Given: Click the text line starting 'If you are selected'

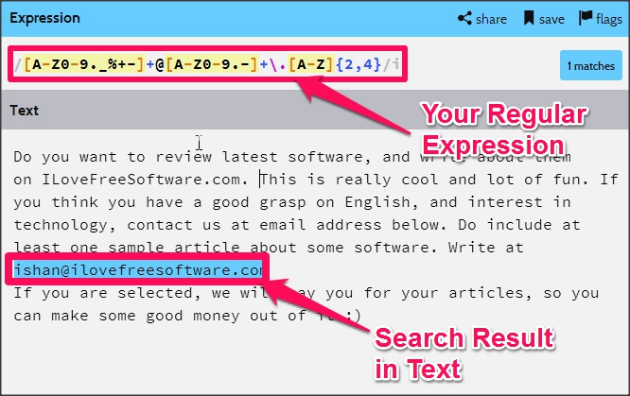Looking at the screenshot, I should (306, 293).
